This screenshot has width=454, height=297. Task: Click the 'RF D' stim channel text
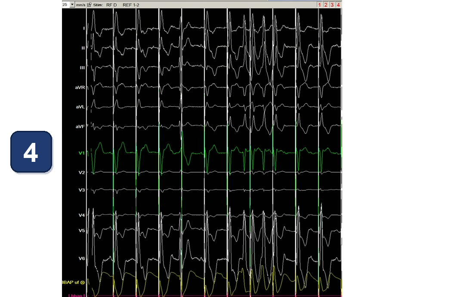pyautogui.click(x=111, y=5)
